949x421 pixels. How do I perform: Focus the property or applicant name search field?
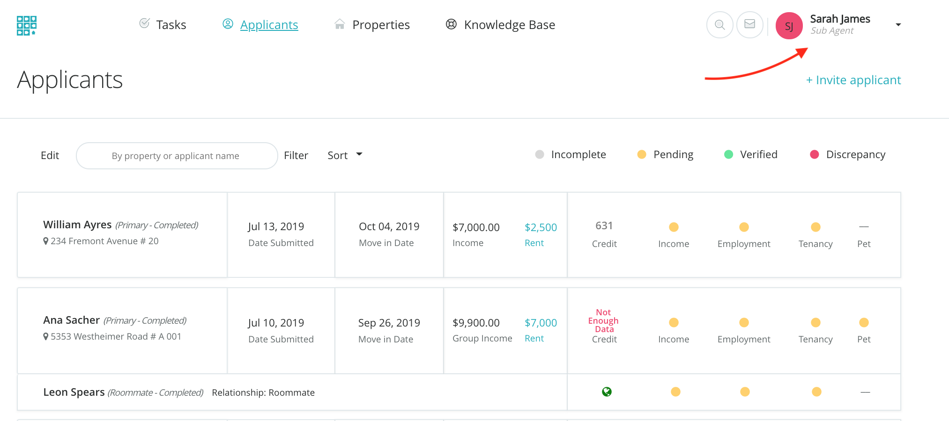coord(177,156)
